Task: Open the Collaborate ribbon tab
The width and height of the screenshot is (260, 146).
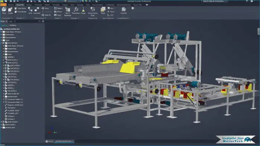Action: (x=110, y=5)
